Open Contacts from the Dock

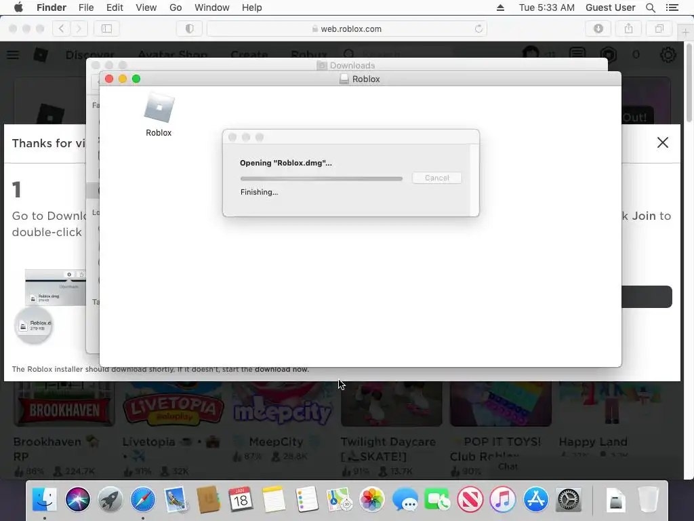[208, 499]
